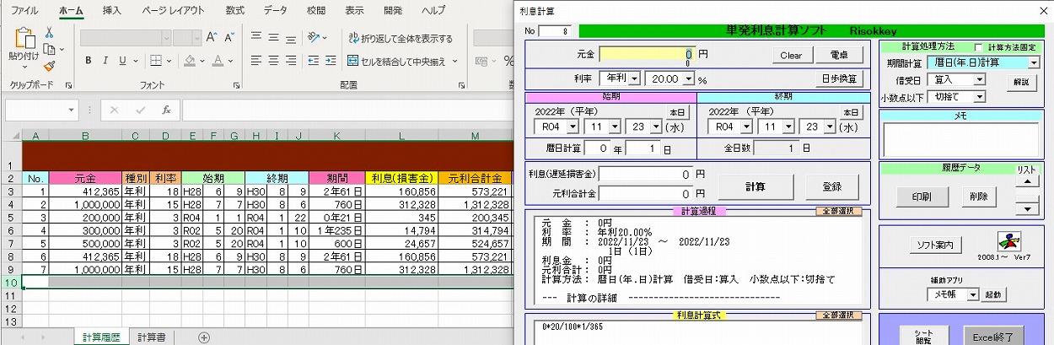
Task: Open the 借受日 dropdown
Action: [x=979, y=79]
